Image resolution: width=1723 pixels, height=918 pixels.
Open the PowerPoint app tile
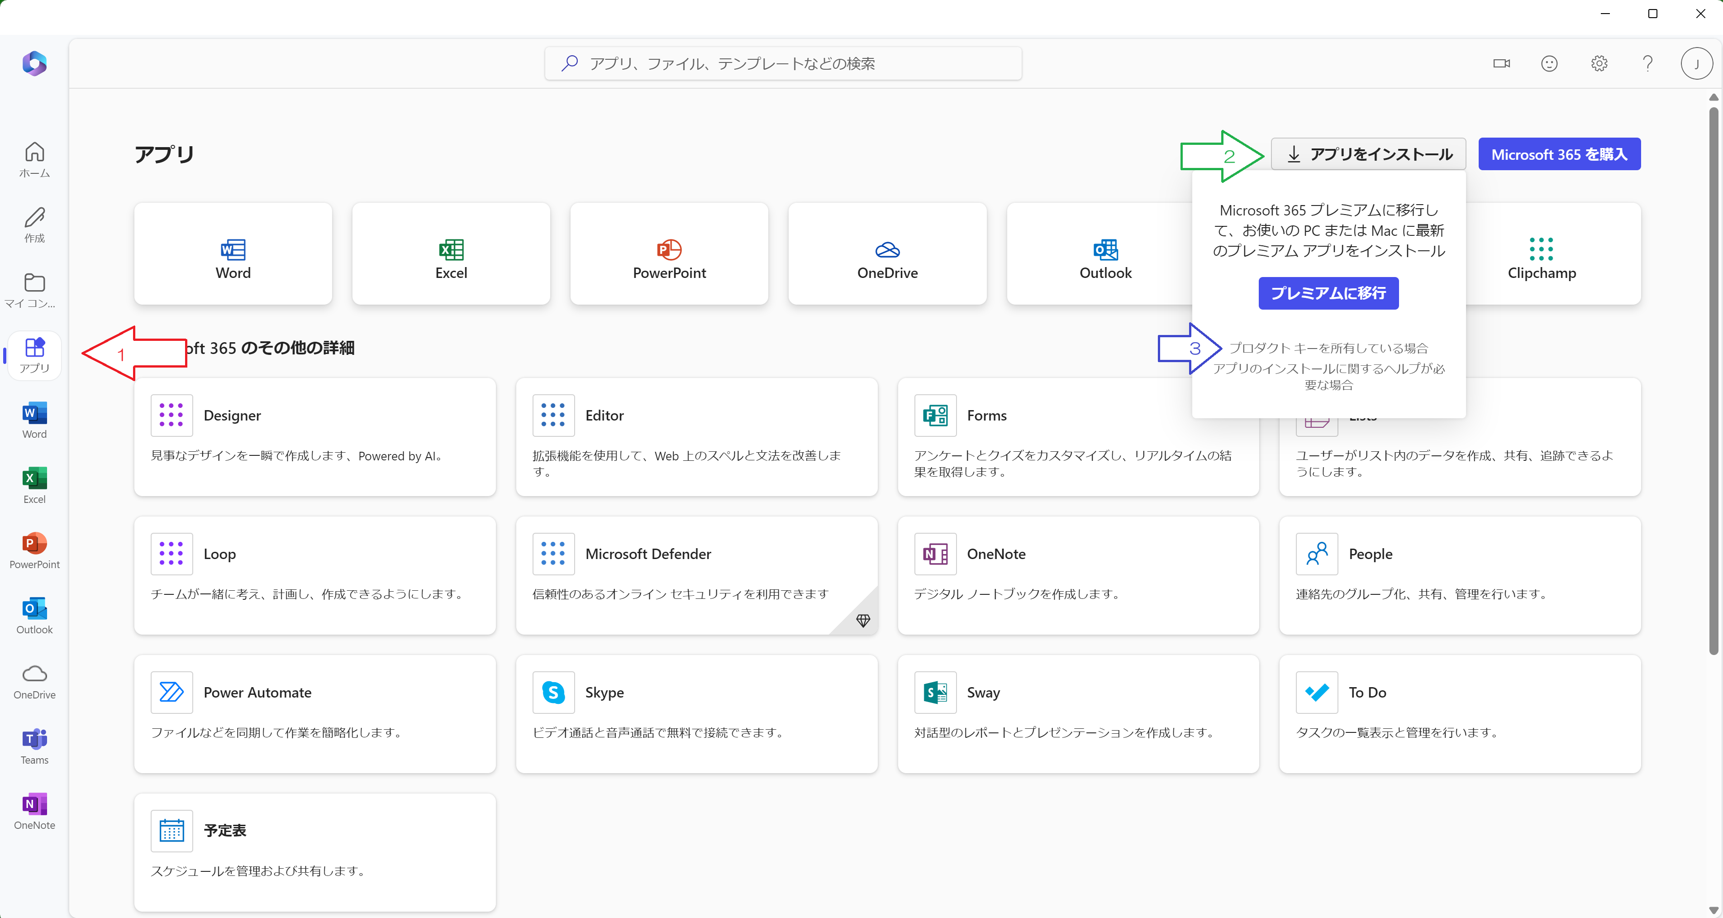point(669,253)
